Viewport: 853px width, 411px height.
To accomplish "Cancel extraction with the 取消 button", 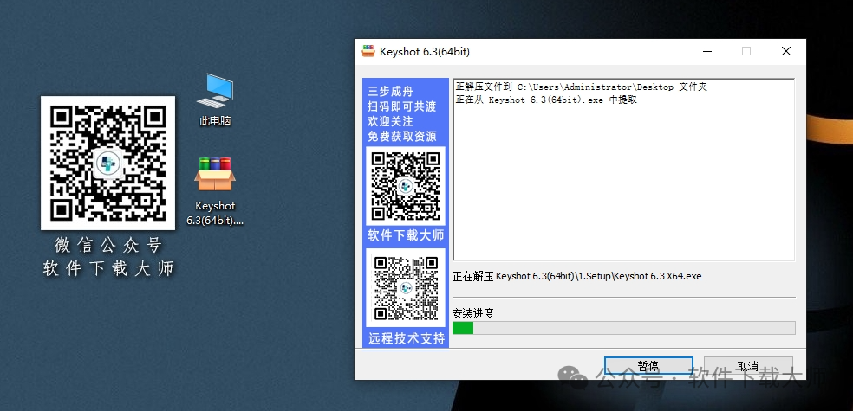I will [x=748, y=365].
